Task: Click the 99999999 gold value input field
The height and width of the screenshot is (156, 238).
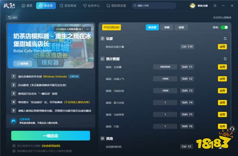Action: click(x=165, y=67)
